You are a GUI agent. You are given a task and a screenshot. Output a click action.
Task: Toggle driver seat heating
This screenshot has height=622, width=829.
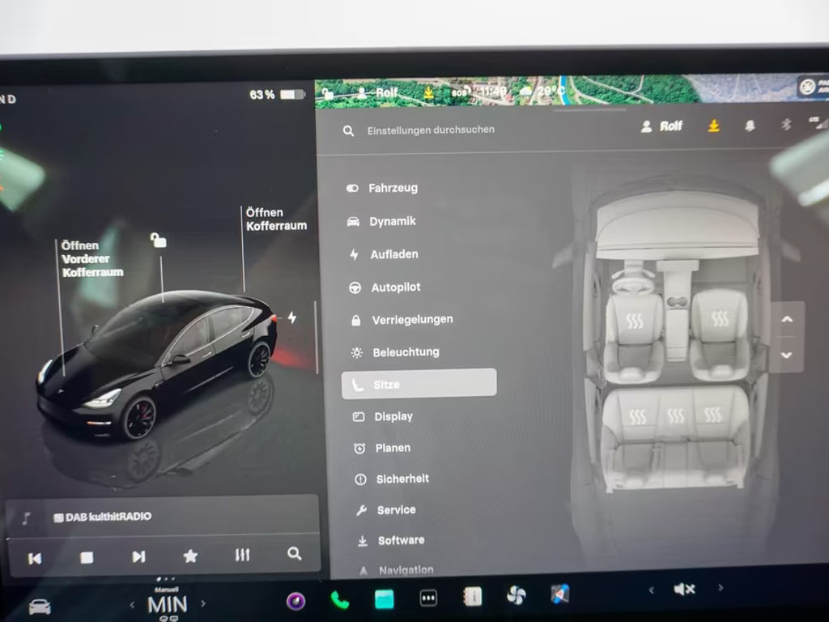click(x=634, y=321)
